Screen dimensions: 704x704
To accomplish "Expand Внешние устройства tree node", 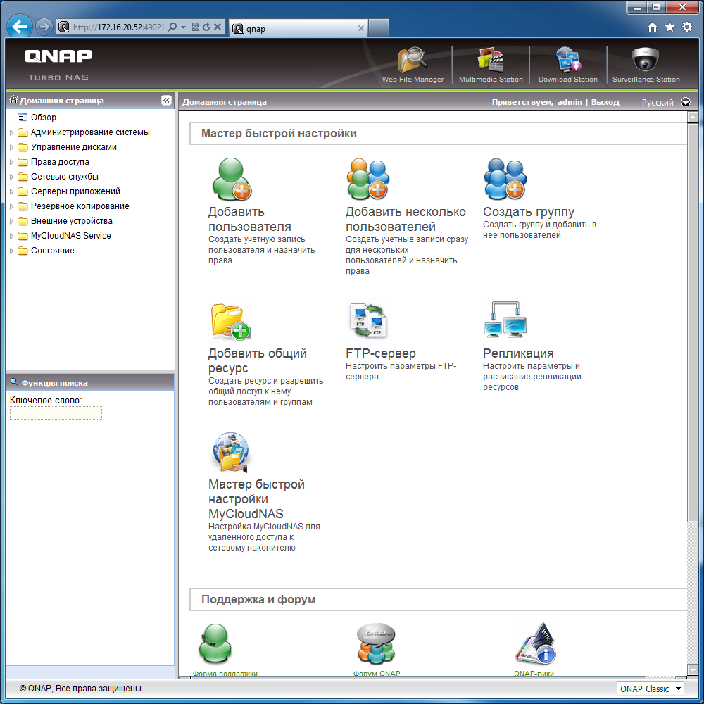I will point(12,221).
